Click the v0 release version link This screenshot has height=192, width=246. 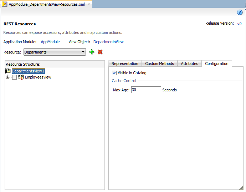click(x=239, y=24)
